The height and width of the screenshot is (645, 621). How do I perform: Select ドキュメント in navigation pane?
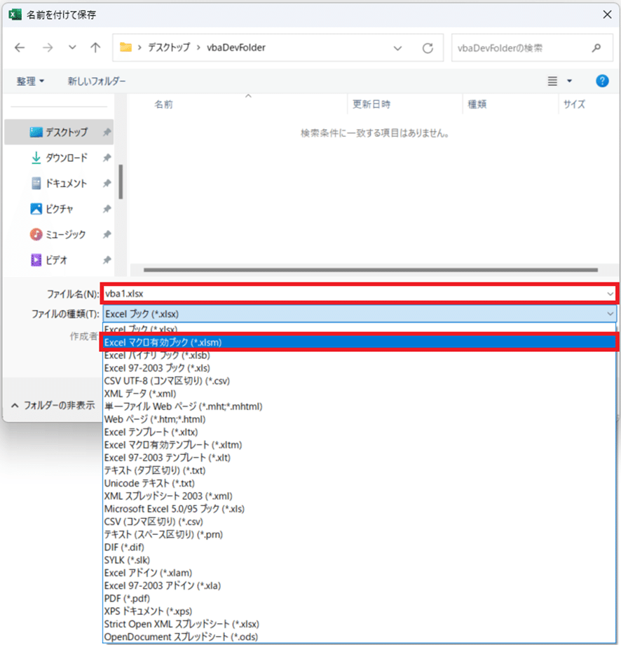tap(59, 183)
